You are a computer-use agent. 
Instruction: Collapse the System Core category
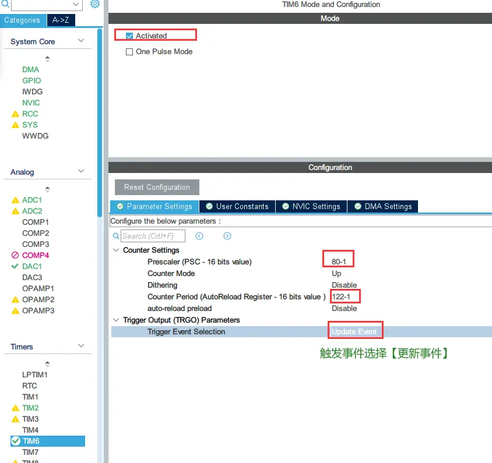coord(81,41)
